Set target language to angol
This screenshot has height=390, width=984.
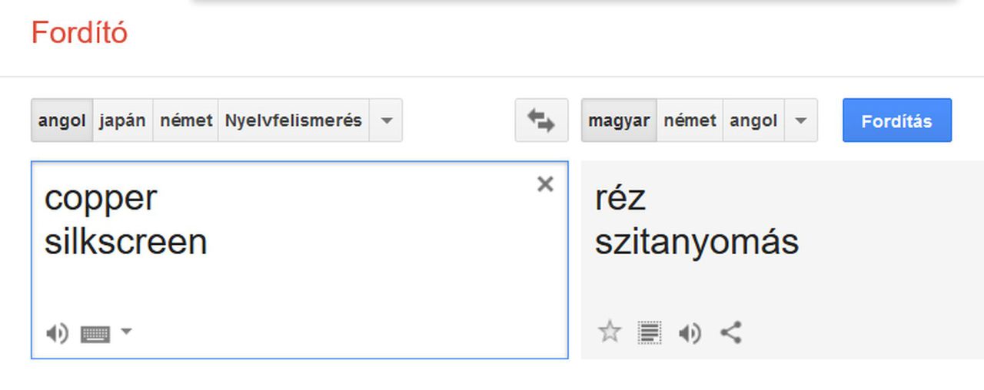coord(753,121)
